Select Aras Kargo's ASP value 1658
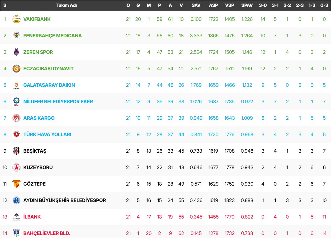This screenshot has width=331, height=238. pos(213,118)
